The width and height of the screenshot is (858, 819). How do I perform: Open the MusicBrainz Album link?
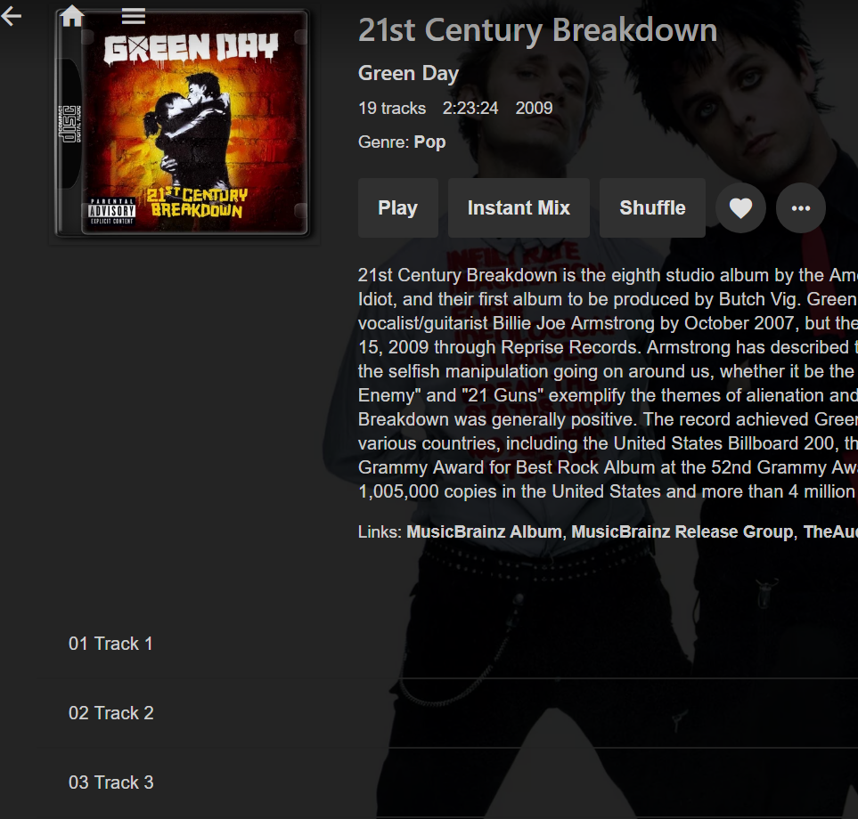coord(485,531)
